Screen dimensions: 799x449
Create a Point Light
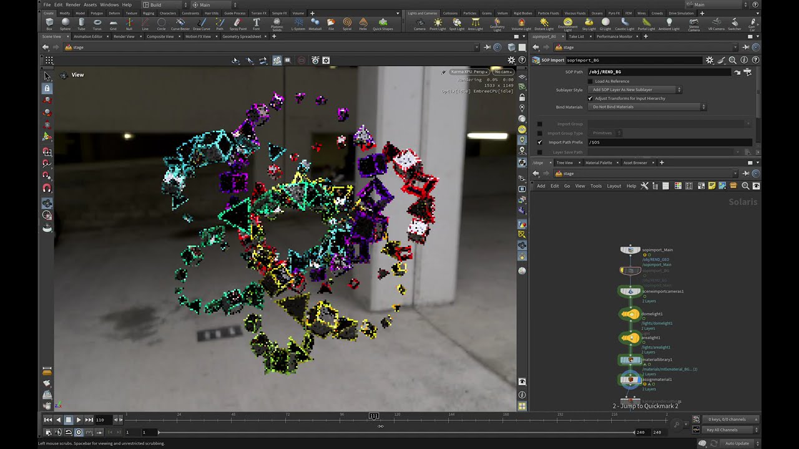coord(438,24)
